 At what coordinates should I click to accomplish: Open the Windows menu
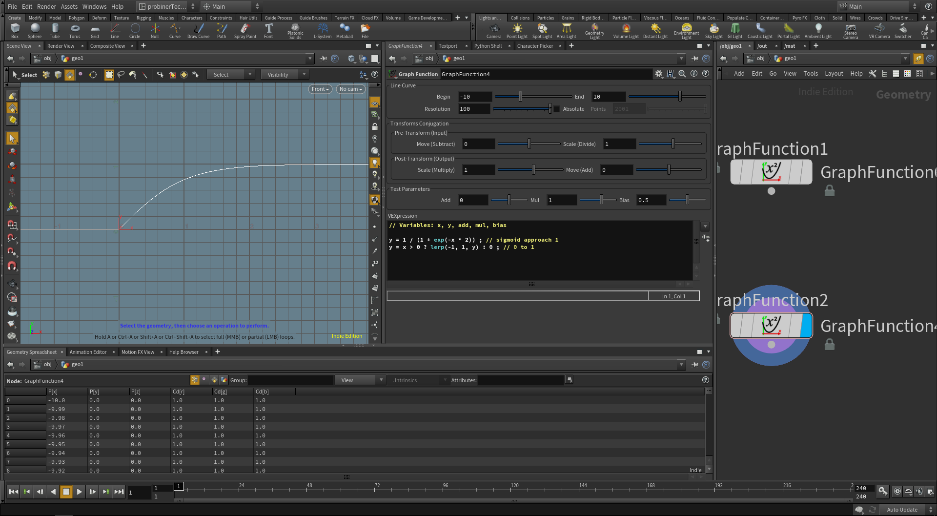click(94, 6)
